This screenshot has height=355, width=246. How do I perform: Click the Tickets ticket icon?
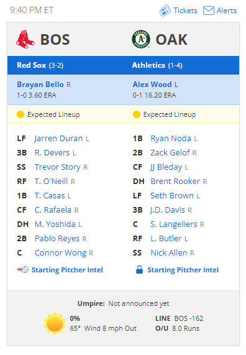click(165, 11)
